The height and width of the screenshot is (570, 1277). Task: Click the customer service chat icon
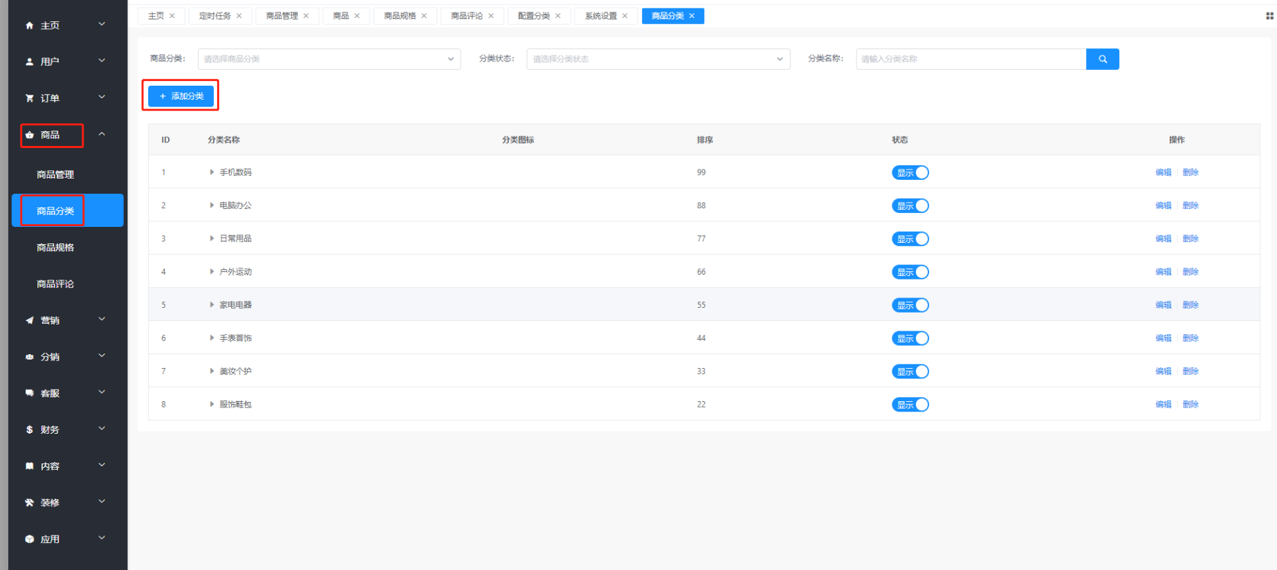(x=29, y=393)
